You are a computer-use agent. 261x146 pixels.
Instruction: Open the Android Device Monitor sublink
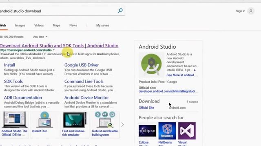[86, 98]
